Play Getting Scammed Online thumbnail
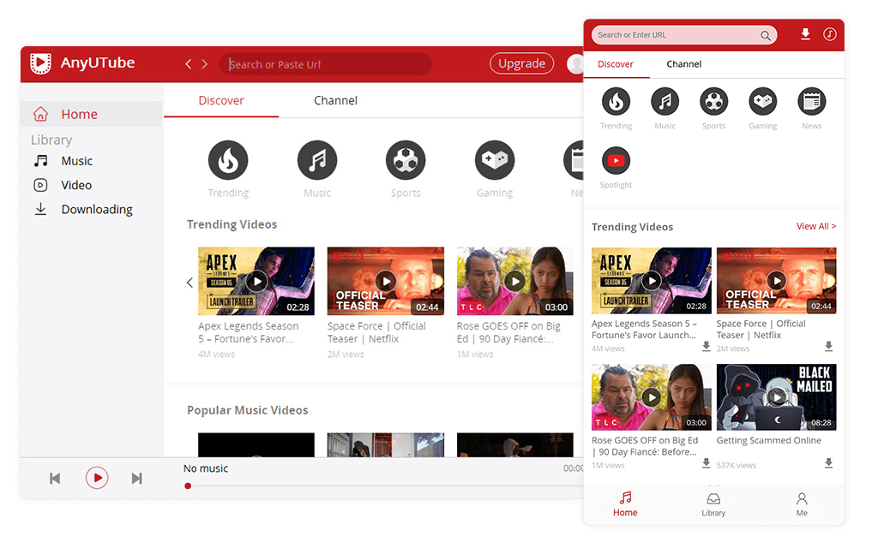Viewport: 878px width, 548px height. [x=777, y=397]
